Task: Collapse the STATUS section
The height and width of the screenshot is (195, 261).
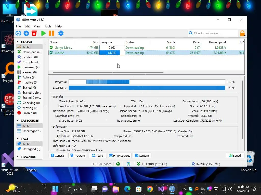Action: coord(18,41)
